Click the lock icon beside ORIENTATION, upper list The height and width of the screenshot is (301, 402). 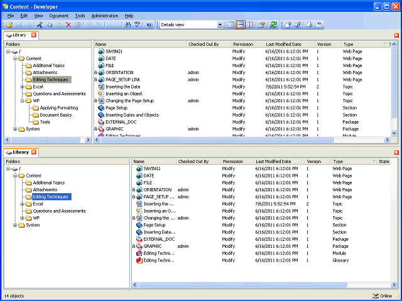95,73
